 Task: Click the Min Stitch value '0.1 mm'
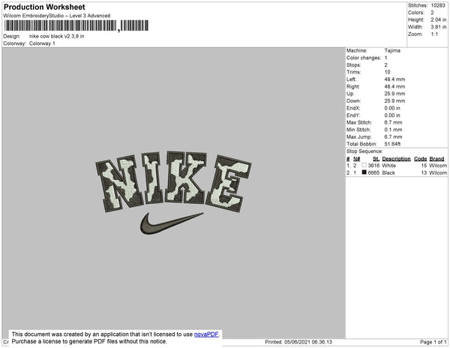[394, 130]
